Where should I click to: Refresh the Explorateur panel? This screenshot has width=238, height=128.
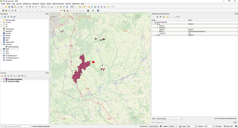click(x=5, y=17)
